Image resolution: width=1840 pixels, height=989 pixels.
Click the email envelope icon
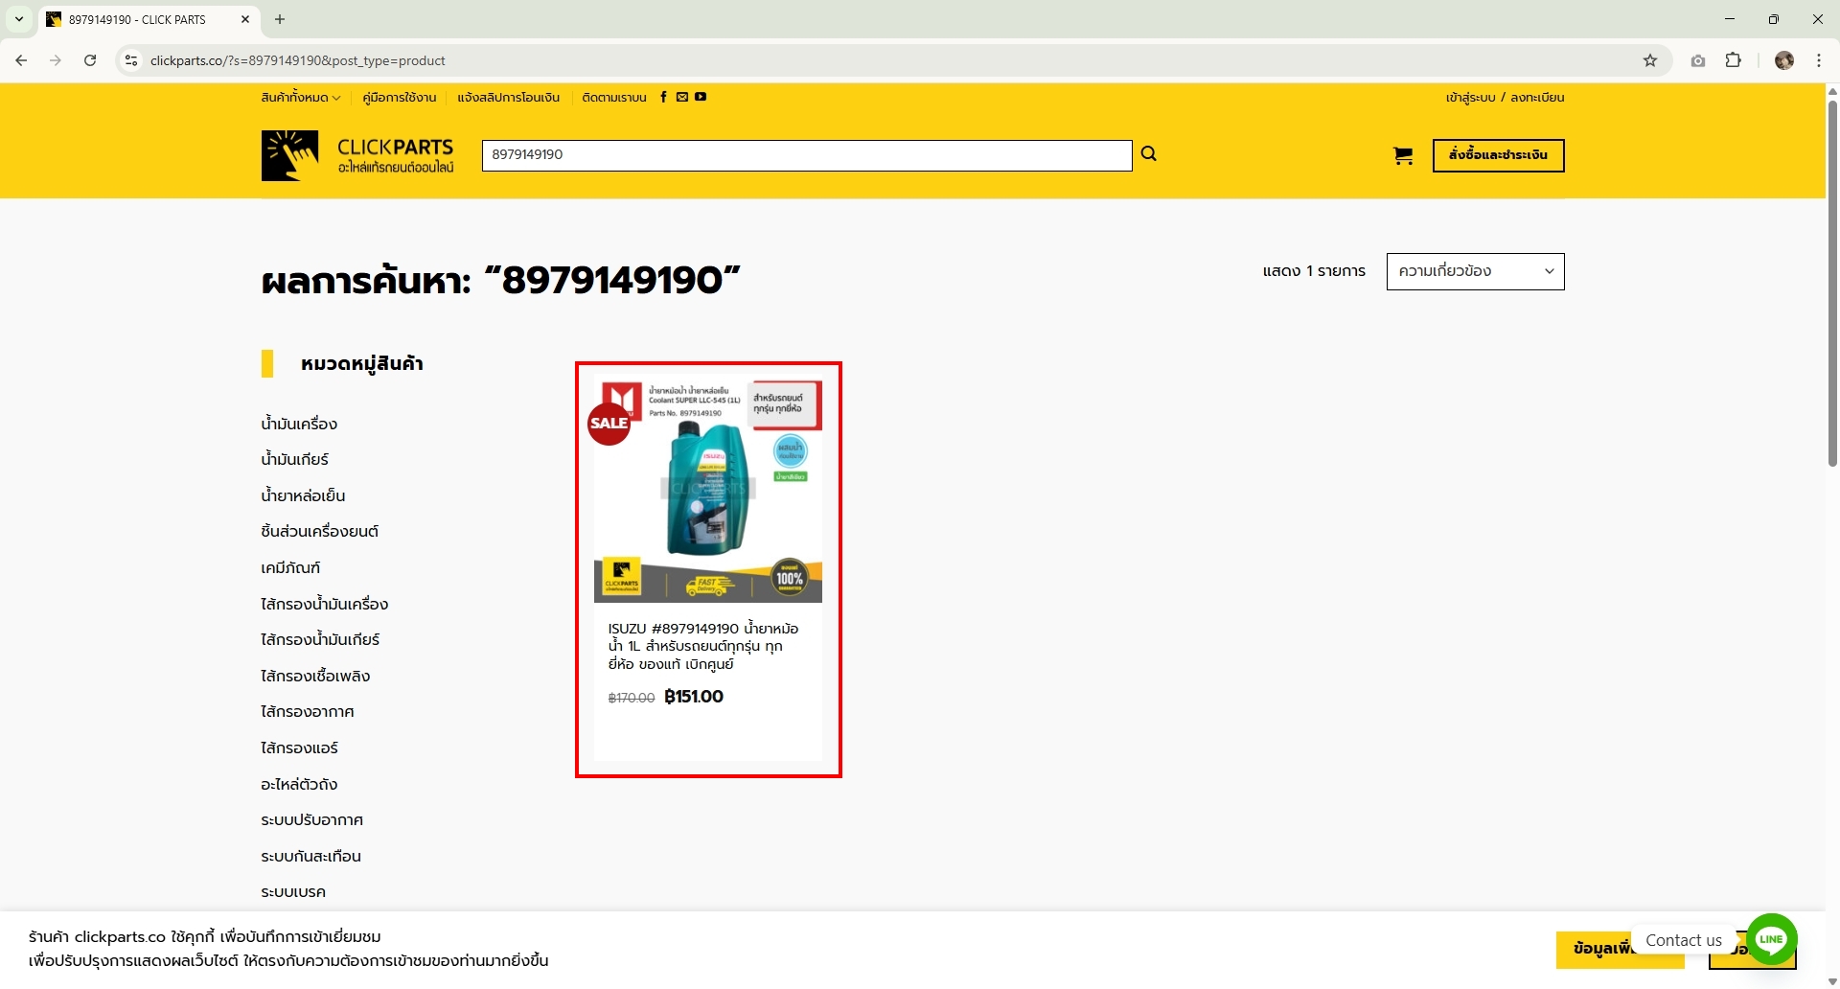pyautogui.click(x=682, y=97)
